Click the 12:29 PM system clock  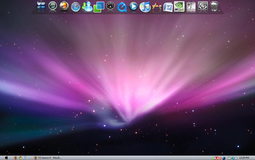[244, 158]
